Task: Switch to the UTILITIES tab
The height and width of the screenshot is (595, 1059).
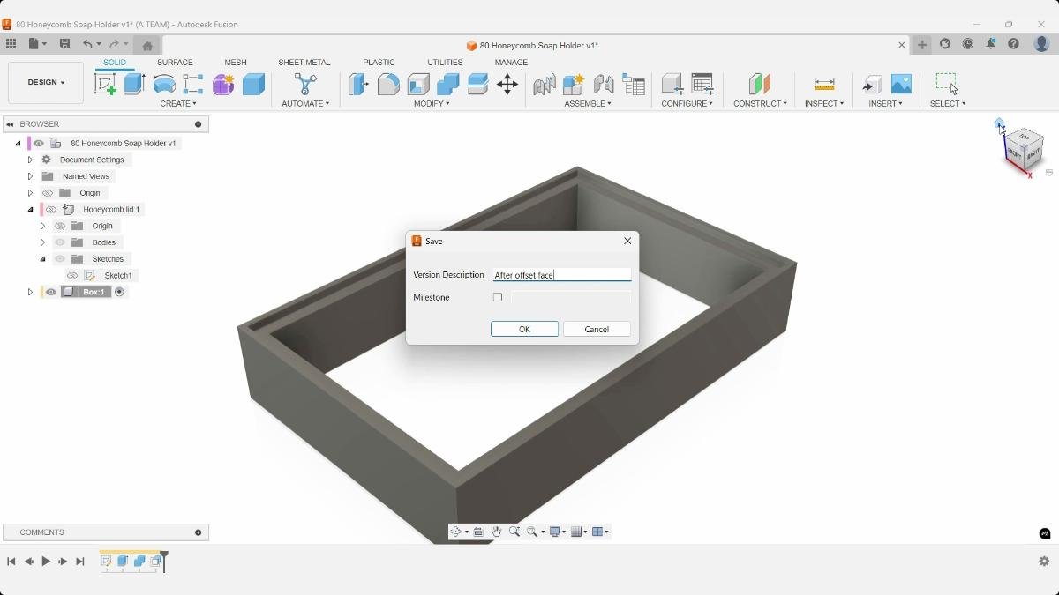Action: [445, 63]
